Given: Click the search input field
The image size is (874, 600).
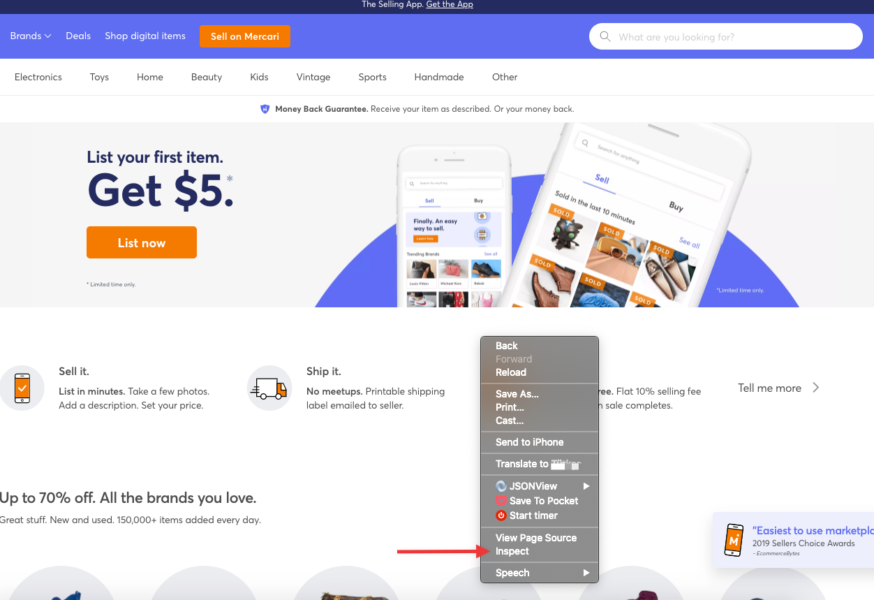Looking at the screenshot, I should pyautogui.click(x=726, y=37).
